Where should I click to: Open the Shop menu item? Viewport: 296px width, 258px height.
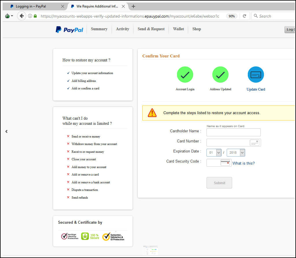tap(197, 29)
